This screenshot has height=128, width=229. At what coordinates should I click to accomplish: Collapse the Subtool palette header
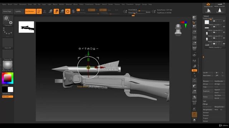pyautogui.click(x=206, y=16)
